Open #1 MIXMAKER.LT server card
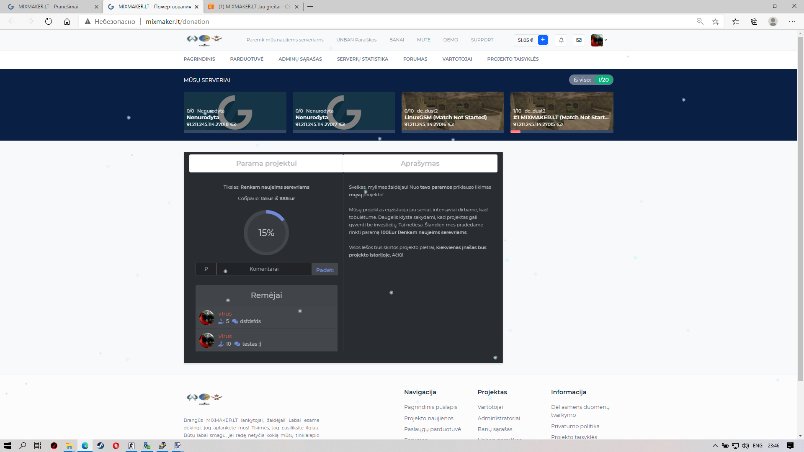804x452 pixels. (x=562, y=112)
